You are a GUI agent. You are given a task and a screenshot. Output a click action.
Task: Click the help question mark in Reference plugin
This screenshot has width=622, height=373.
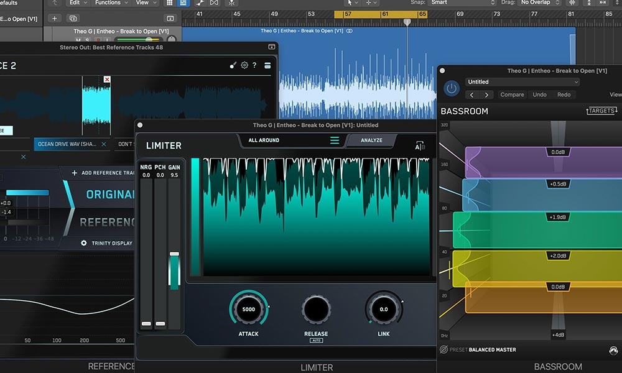pyautogui.click(x=254, y=65)
